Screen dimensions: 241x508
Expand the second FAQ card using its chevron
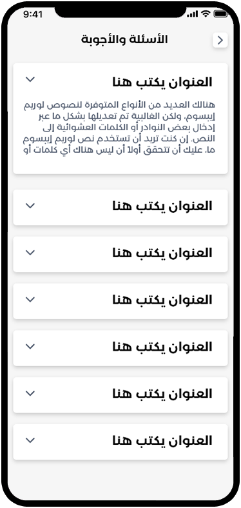tap(30, 206)
